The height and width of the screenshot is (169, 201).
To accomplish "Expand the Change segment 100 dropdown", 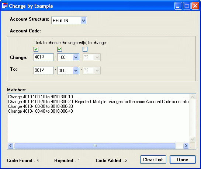I will coord(76,57).
